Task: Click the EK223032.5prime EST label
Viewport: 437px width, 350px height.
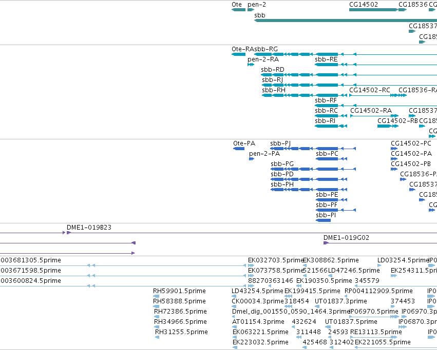Action: point(260,342)
